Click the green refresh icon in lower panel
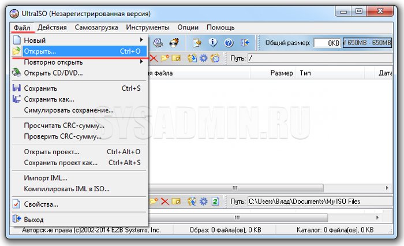 pos(215,202)
